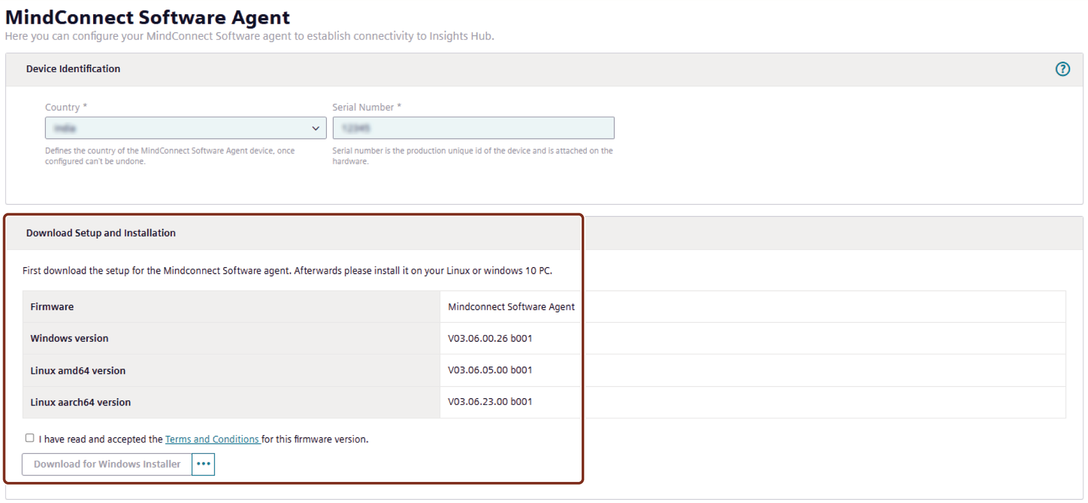Click the Device Identification section header
This screenshot has height=503, width=1088.
tap(73, 69)
